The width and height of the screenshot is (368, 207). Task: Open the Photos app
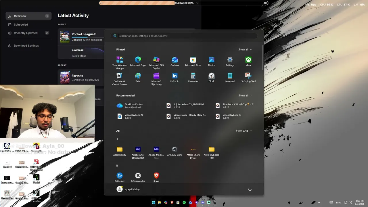(212, 61)
